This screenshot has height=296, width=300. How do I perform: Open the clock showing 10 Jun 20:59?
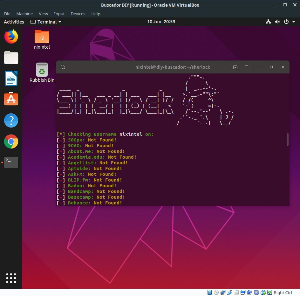pos(161,22)
